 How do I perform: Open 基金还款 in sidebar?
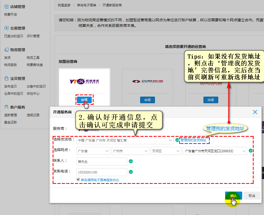coord(10,122)
